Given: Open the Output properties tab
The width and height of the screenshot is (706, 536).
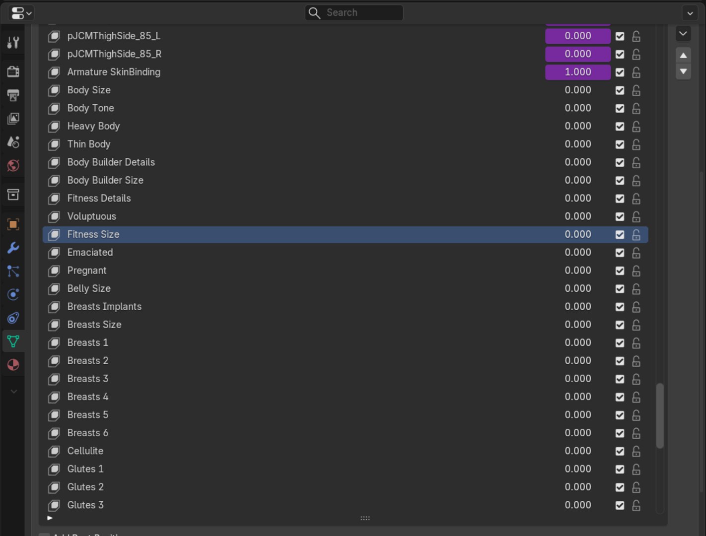Looking at the screenshot, I should [13, 95].
